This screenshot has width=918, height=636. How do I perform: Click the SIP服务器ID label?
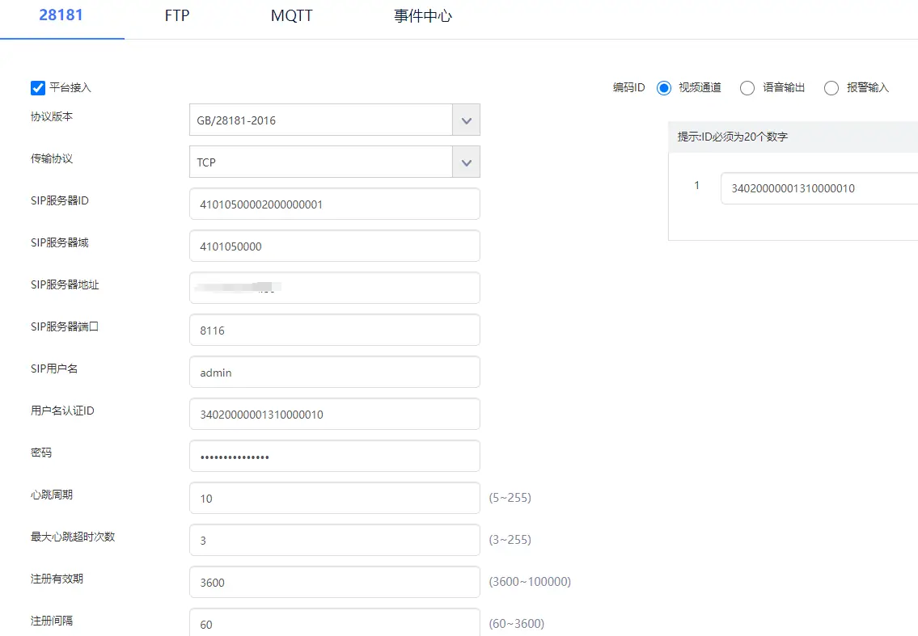pos(60,200)
